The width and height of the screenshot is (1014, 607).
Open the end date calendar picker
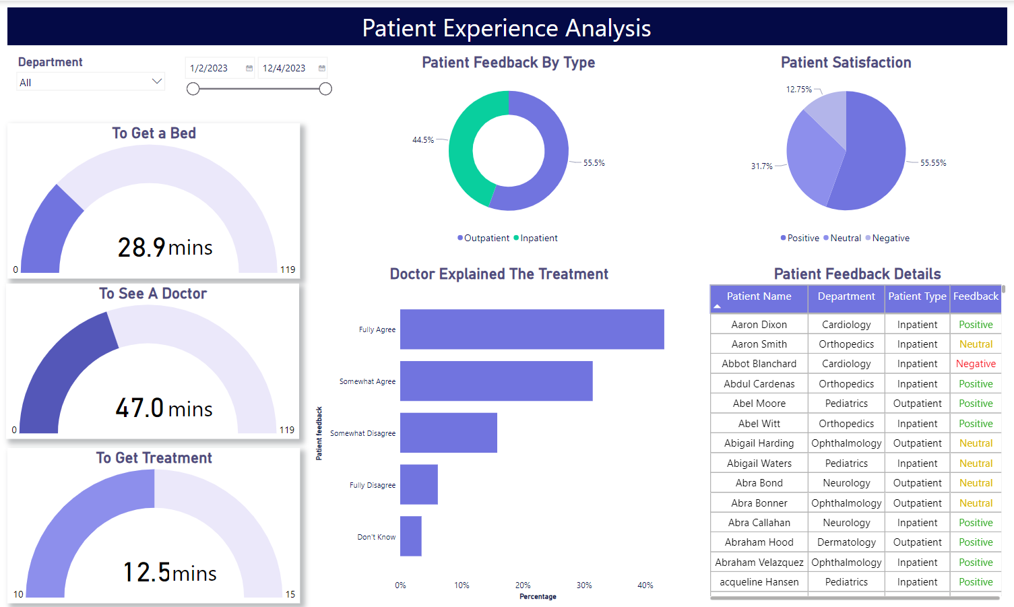(x=321, y=67)
